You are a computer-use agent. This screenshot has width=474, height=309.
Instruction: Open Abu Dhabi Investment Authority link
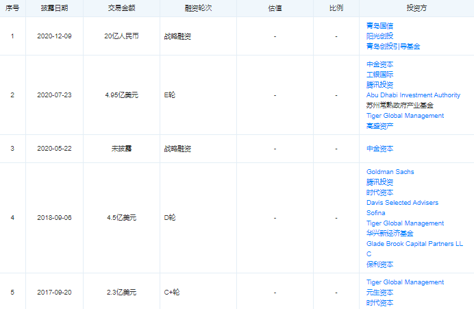coord(413,95)
